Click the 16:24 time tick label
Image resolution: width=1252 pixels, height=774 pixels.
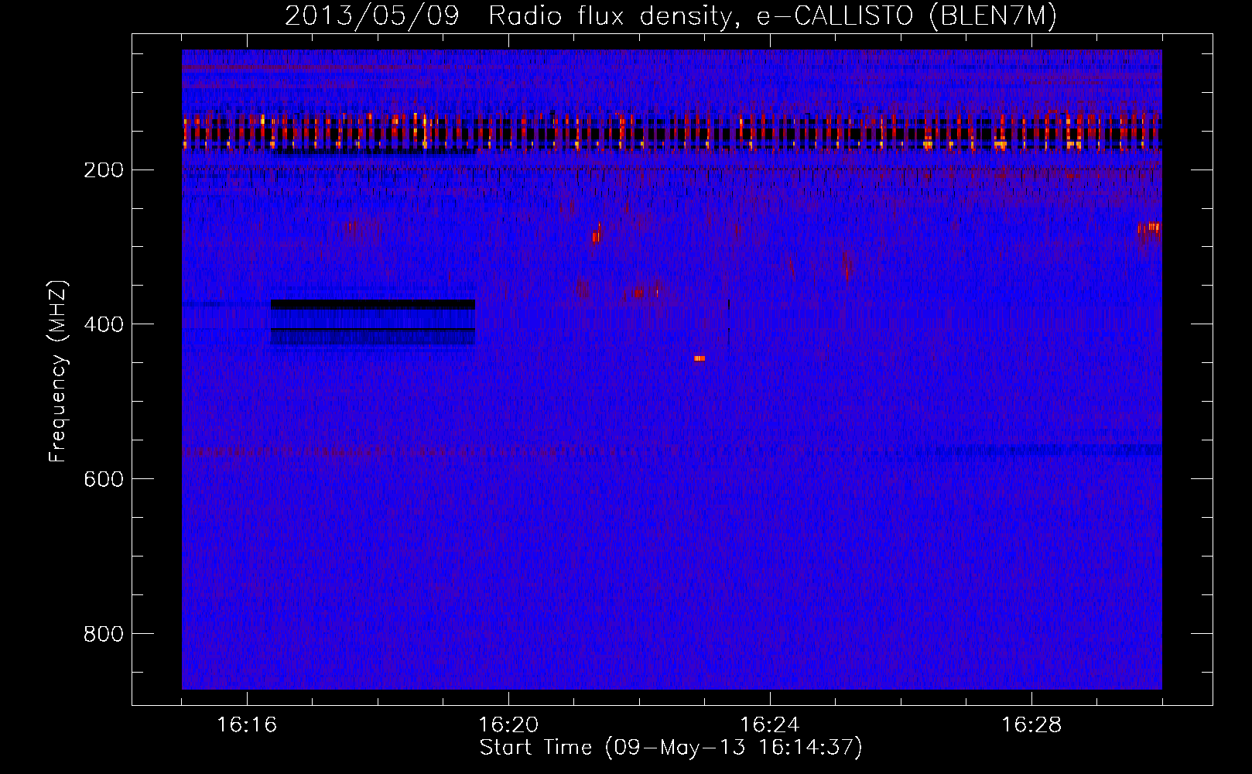click(770, 724)
